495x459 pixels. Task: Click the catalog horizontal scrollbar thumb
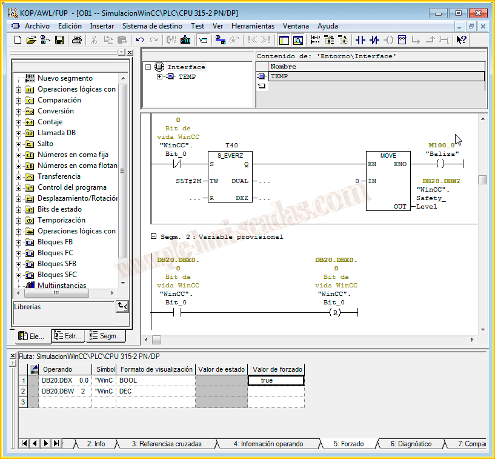(x=56, y=293)
